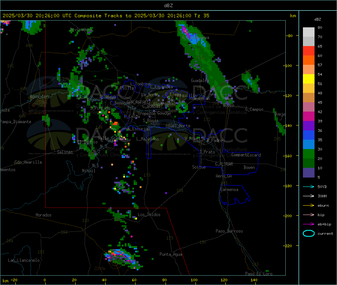Click the 'G_ALVEAR' map label
The height and width of the screenshot is (285, 337).
click(224, 164)
